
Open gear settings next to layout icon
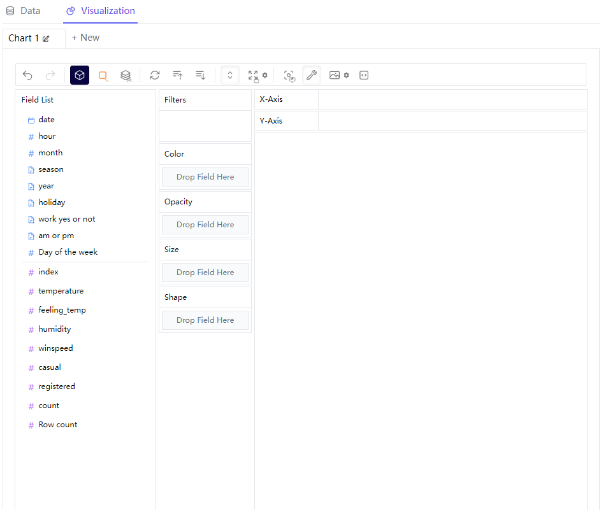[x=265, y=75]
